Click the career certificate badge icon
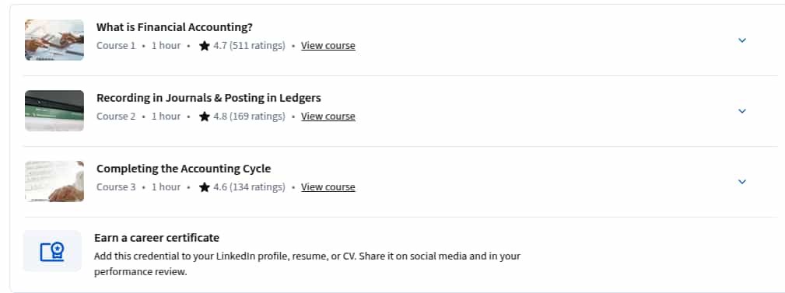 pos(52,252)
